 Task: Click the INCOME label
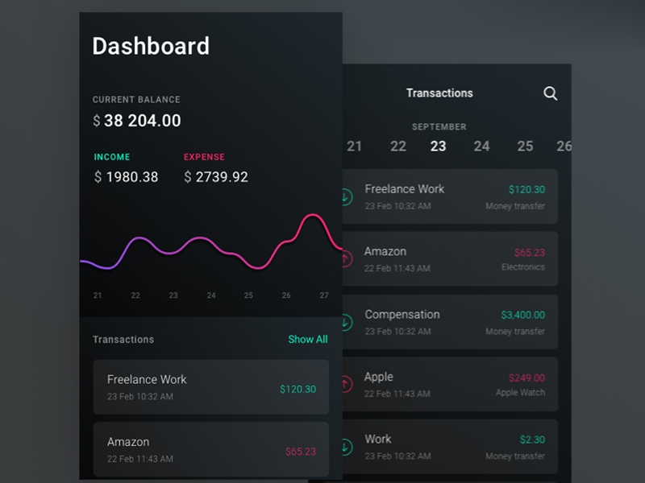[x=112, y=157]
